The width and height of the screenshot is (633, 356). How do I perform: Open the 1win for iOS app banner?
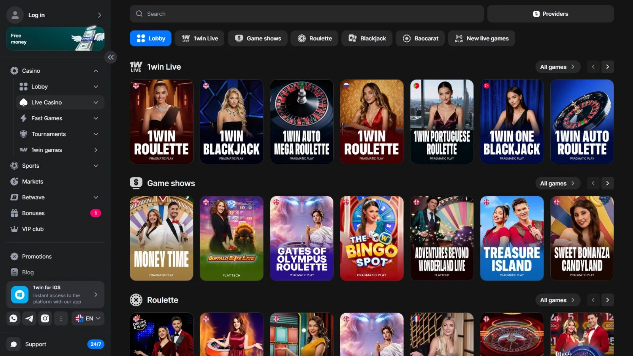click(x=55, y=295)
